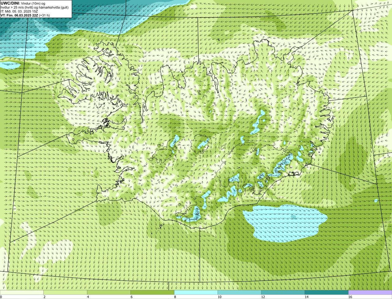The image size is (392, 299).
Task: Click the pale cream 0–2 m/s legend swatch
Action: [x=22, y=292]
